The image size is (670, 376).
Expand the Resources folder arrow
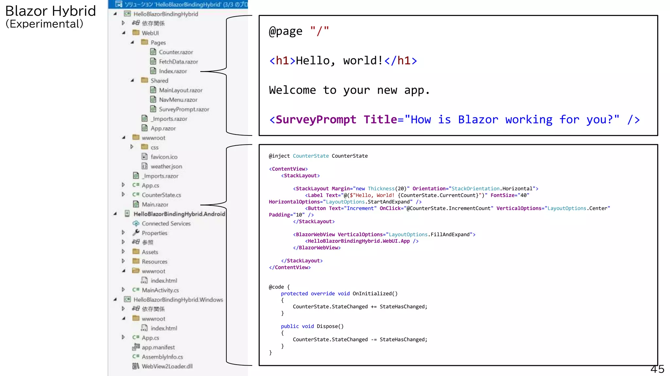[123, 261]
